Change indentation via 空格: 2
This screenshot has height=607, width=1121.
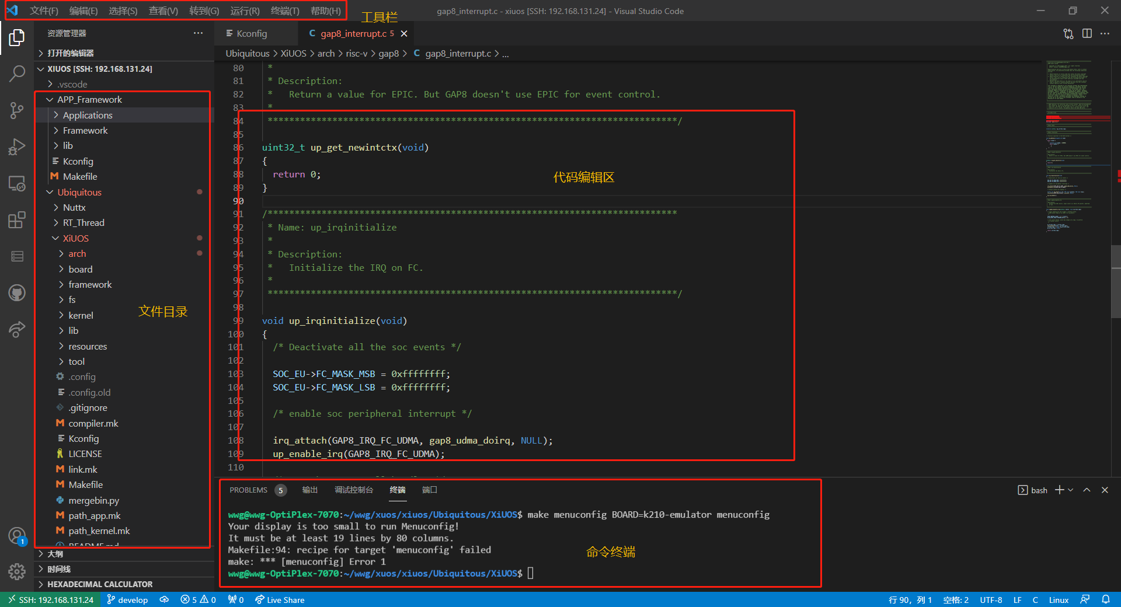(x=956, y=600)
